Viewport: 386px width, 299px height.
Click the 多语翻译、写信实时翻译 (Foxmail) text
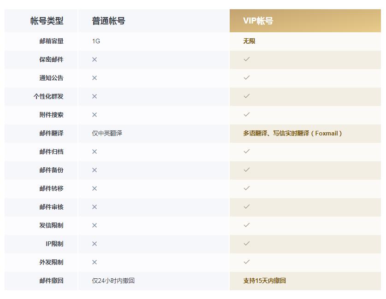point(292,133)
